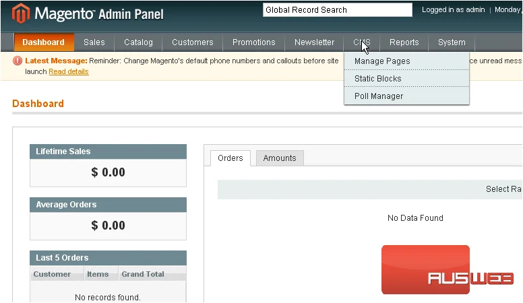
Task: Switch to the Orders tab
Action: pyautogui.click(x=230, y=158)
